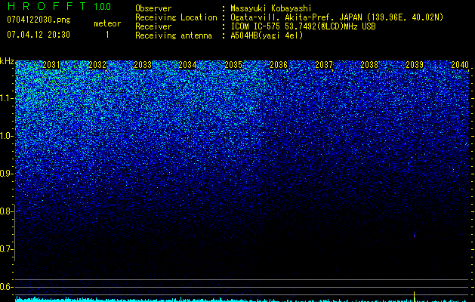475x302 pixels.
Task: Click the 'Receiving antenna' label
Action: click(x=174, y=35)
